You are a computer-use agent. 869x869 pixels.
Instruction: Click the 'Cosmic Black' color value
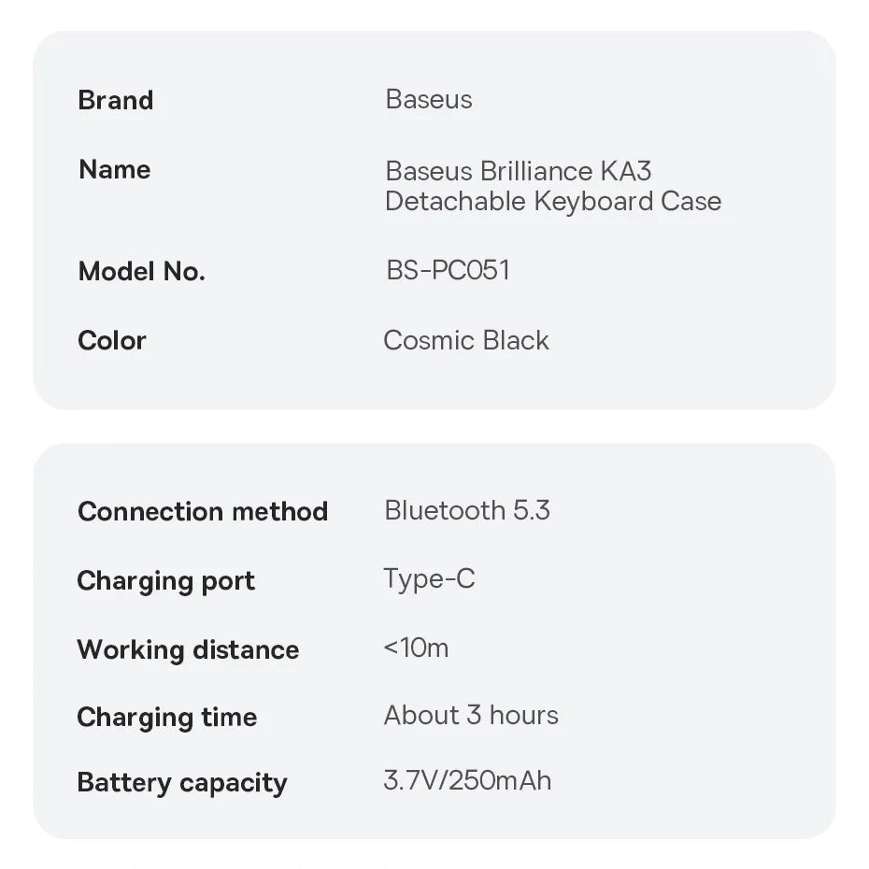(465, 340)
